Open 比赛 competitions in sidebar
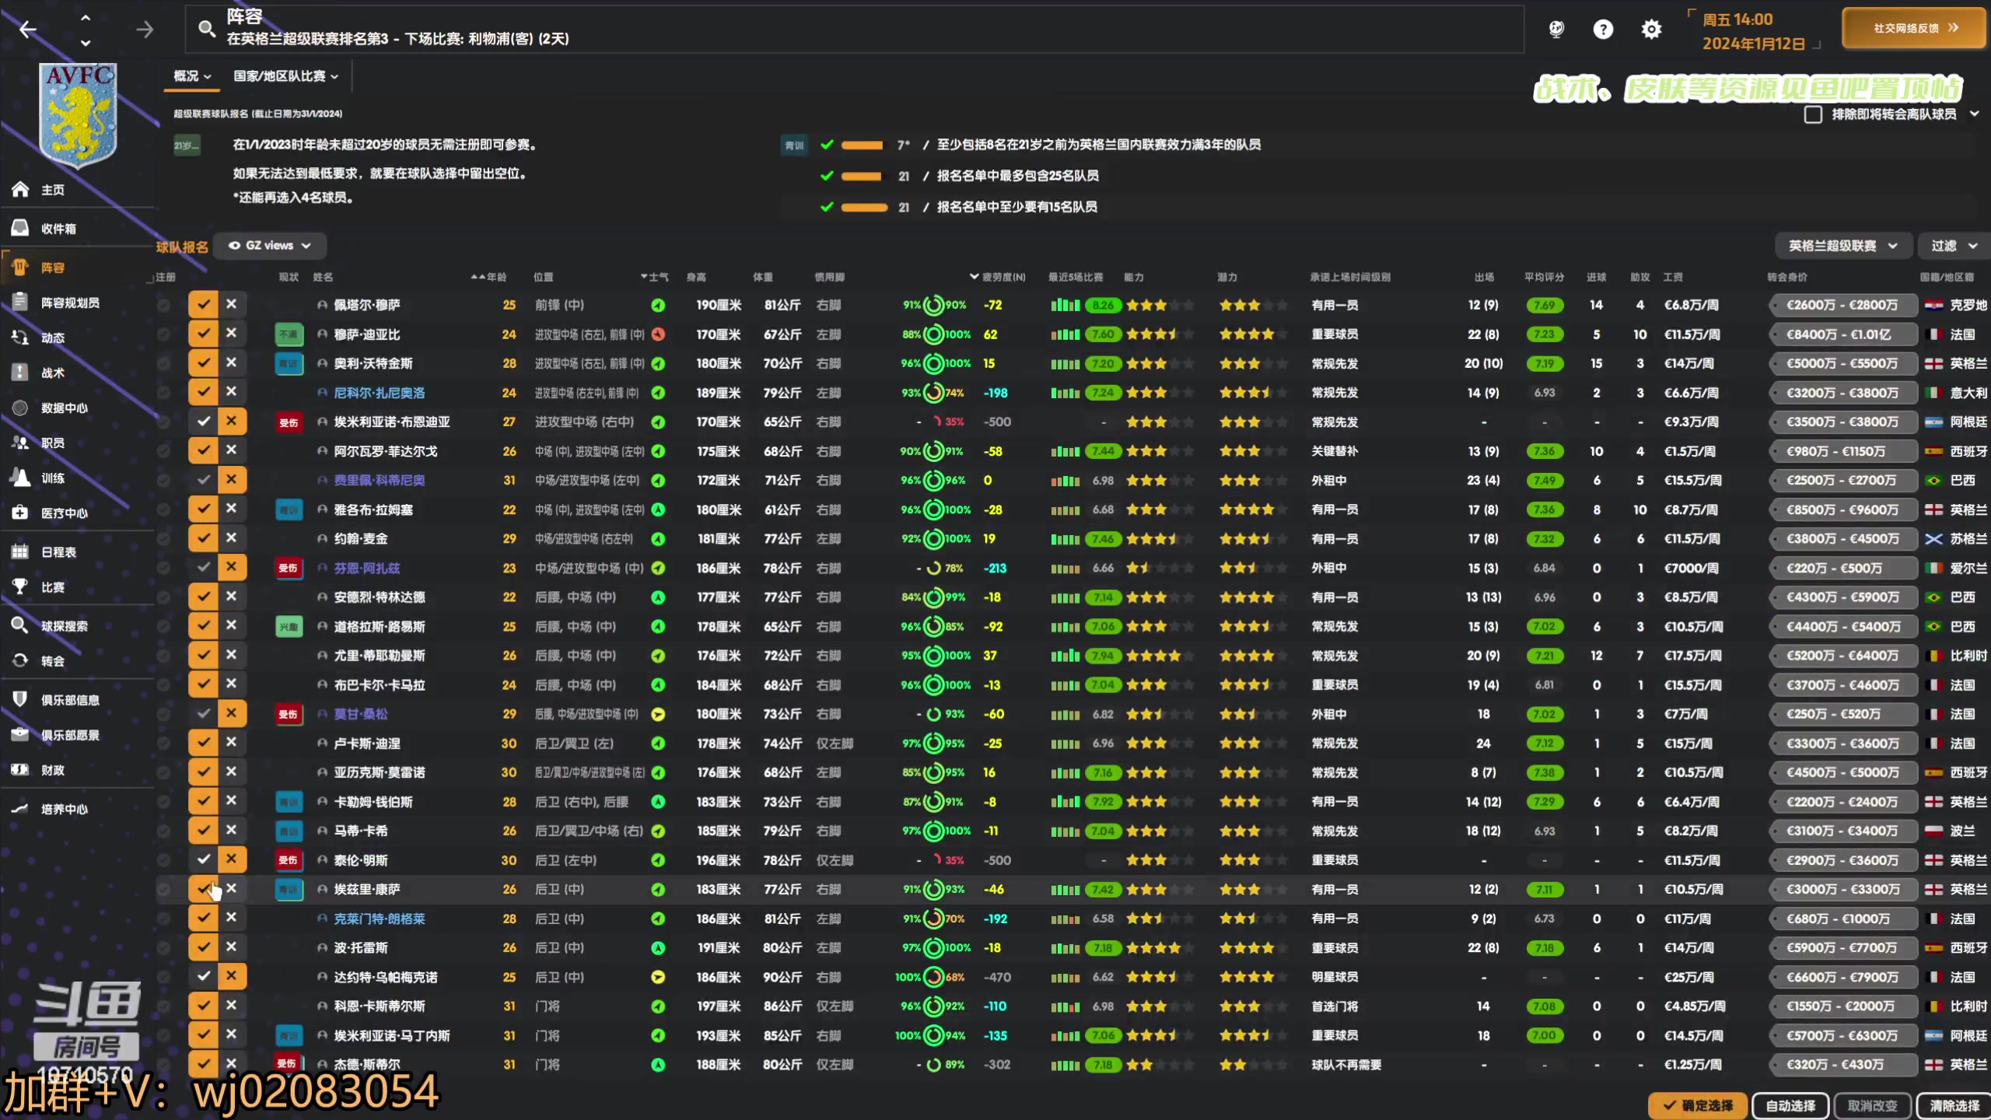1991x1120 pixels. click(x=53, y=587)
